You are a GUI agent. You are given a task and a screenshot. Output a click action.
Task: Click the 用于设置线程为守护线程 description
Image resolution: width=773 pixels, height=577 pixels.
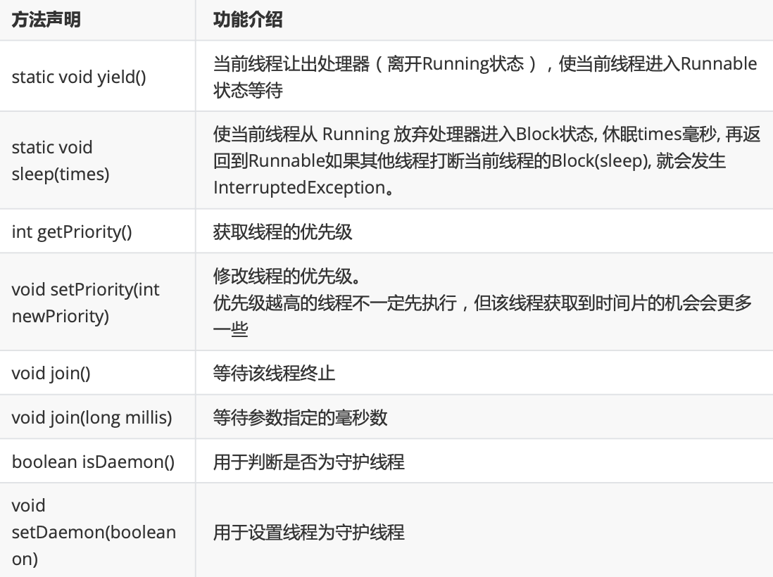coord(309,532)
